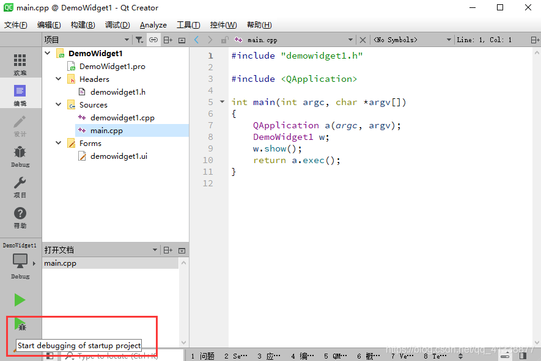Collapse the Sources folder
Screen dimensions: 541x361
pyautogui.click(x=59, y=104)
